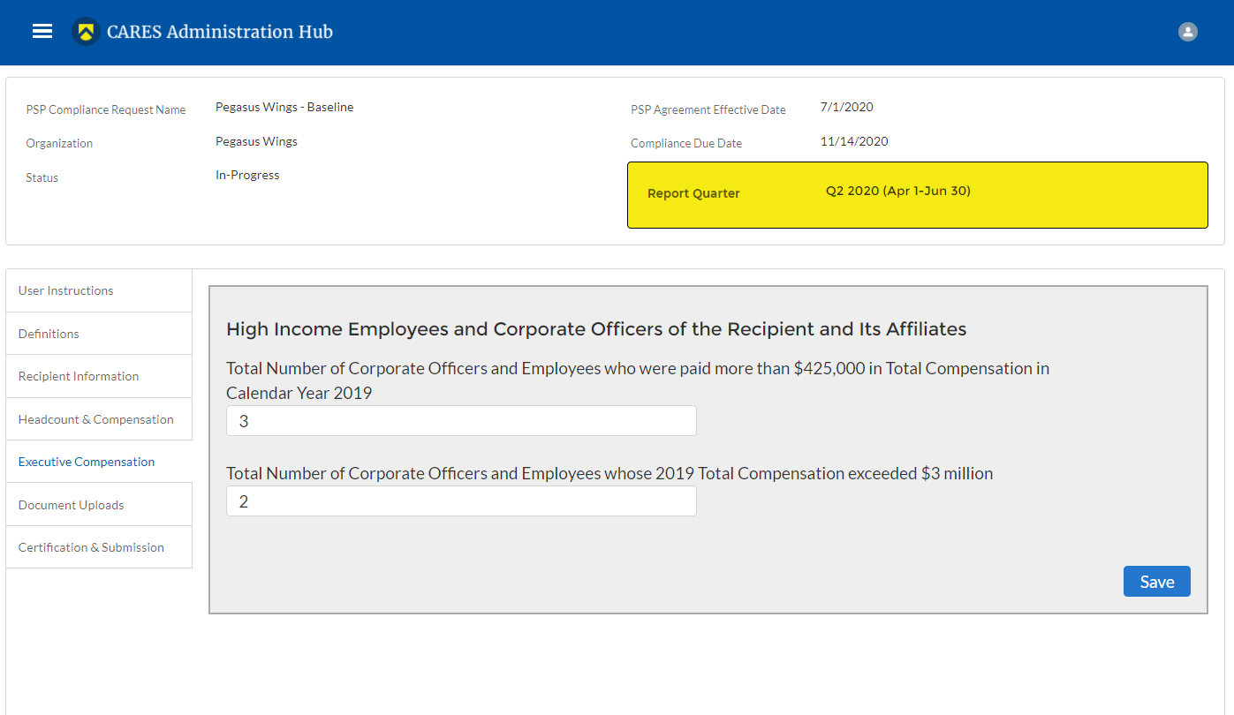Click the Compliance Due Date value 11/14/2020
1234x715 pixels.
tap(854, 141)
